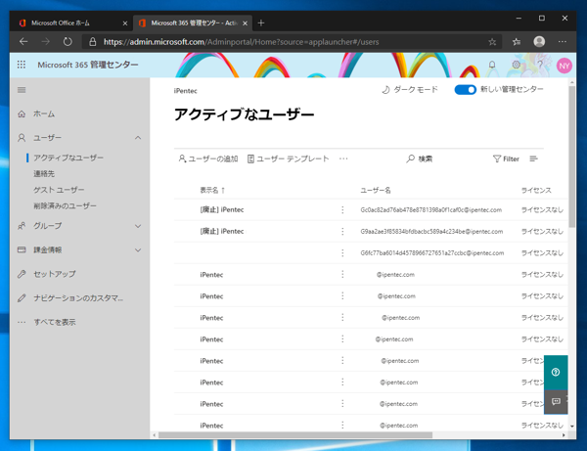
Task: Click the browser forward arrow
Action: point(46,41)
